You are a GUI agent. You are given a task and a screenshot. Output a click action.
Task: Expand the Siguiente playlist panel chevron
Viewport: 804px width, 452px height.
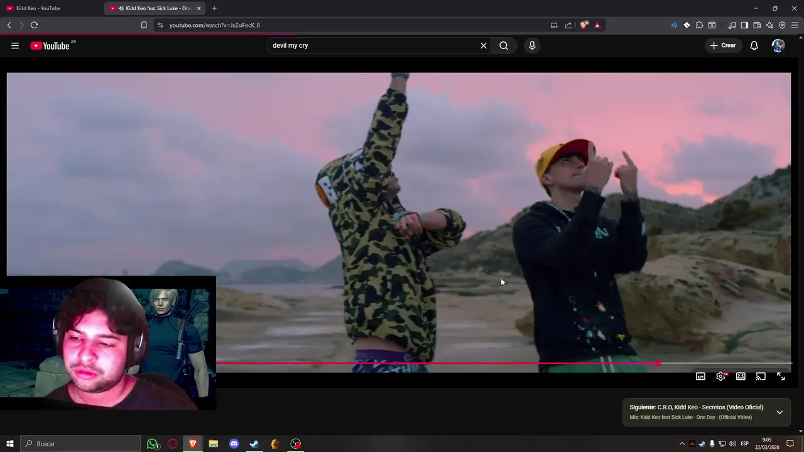click(780, 412)
